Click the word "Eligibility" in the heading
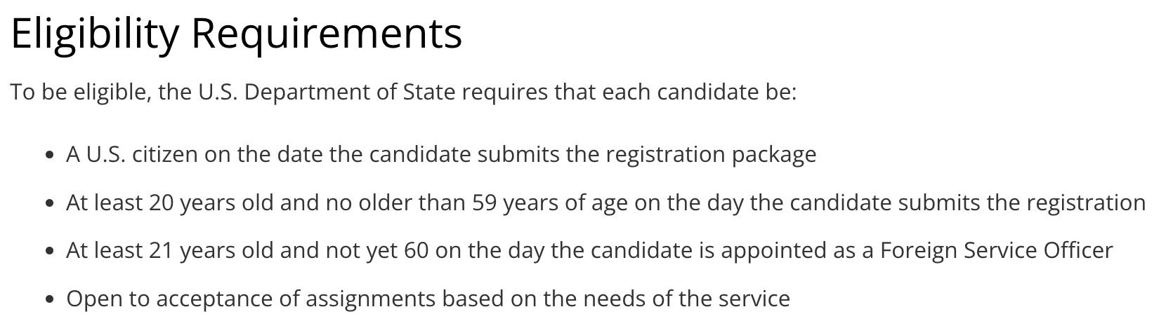The height and width of the screenshot is (321, 1166). click(x=95, y=33)
